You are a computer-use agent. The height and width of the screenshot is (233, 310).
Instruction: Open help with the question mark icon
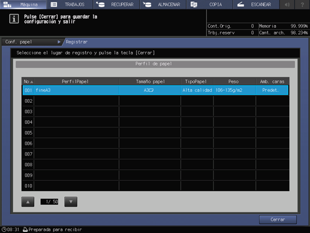302,4
